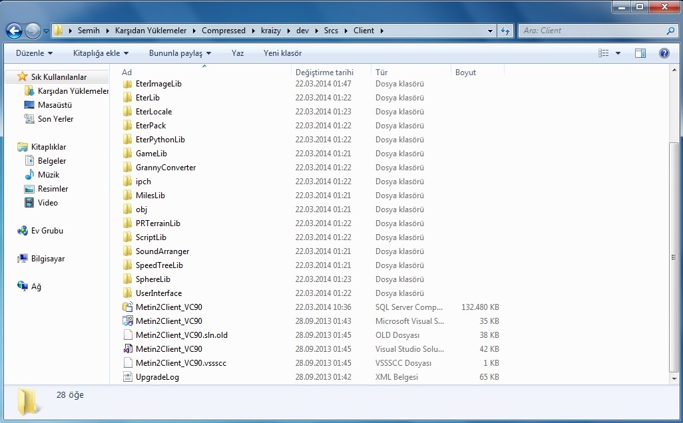The image size is (683, 423).
Task: Open the Kitaplığa ekle menu
Action: tap(101, 53)
